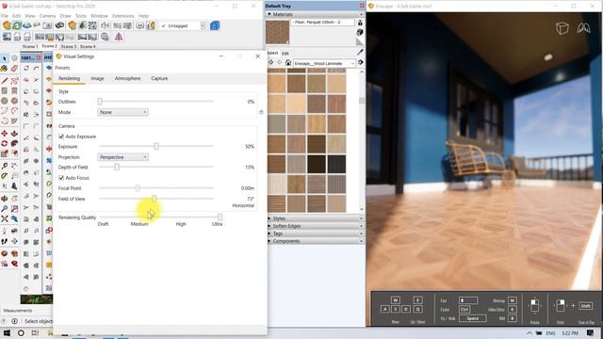Click the Space key in Enscape help overlay

473,318
